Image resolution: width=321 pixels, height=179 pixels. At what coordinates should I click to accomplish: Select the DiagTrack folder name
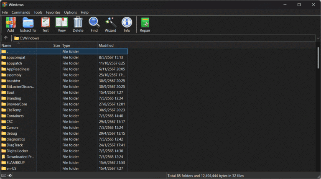click(15, 145)
